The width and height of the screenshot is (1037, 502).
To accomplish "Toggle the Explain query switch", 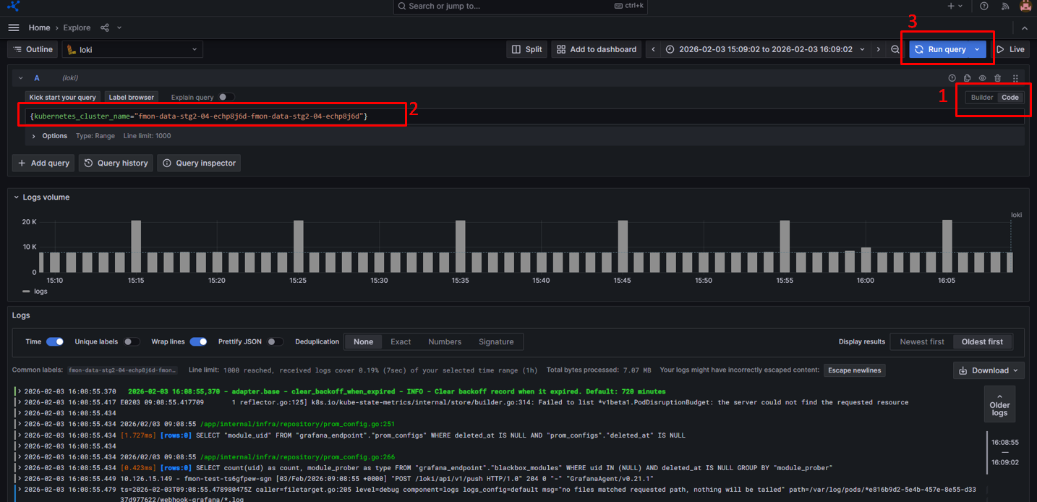I will coord(226,97).
